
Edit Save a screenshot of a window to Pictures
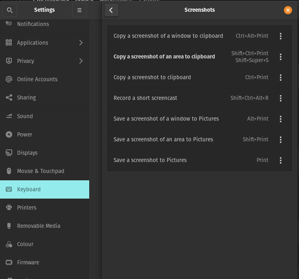pyautogui.click(x=200, y=119)
